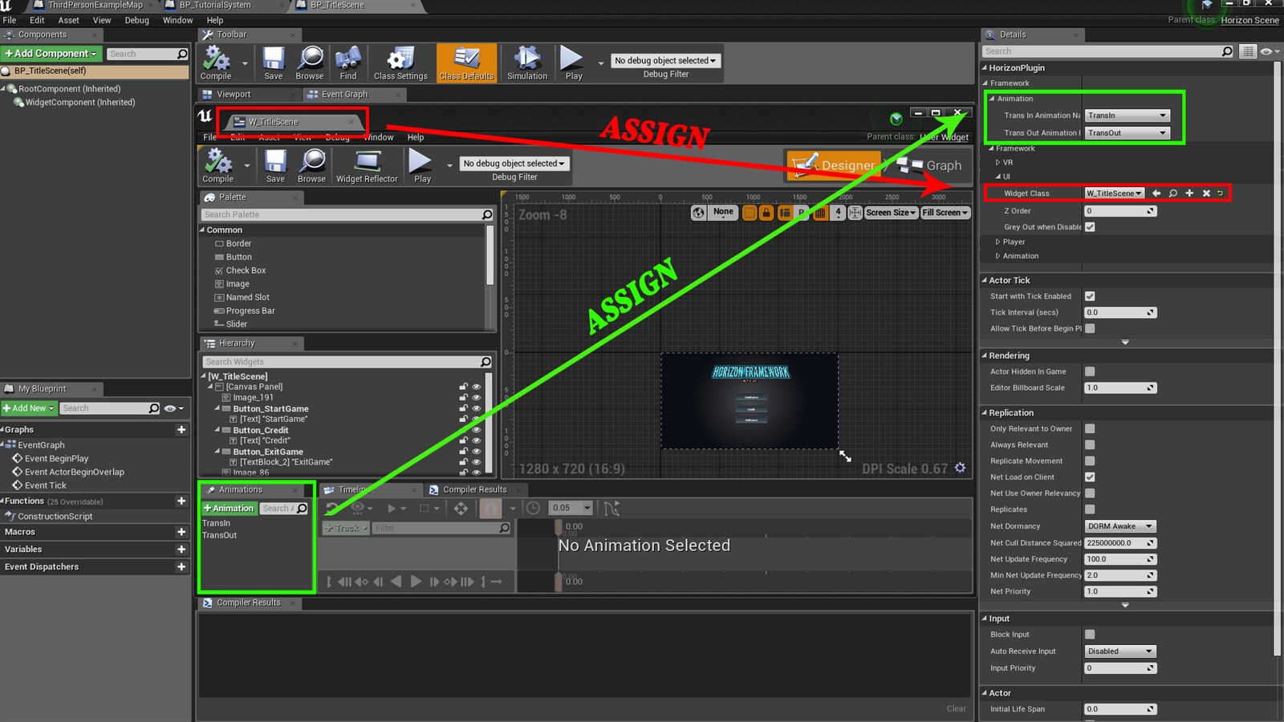Image resolution: width=1284 pixels, height=722 pixels.
Task: Open the Widget Reflector tool
Action: [x=367, y=166]
